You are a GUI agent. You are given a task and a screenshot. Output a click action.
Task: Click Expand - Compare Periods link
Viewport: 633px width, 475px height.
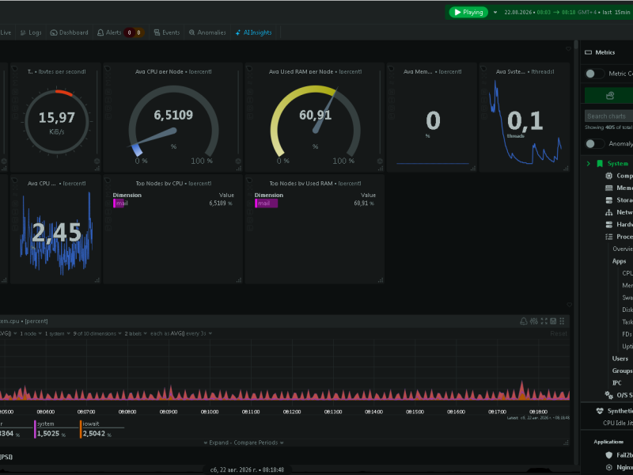244,443
